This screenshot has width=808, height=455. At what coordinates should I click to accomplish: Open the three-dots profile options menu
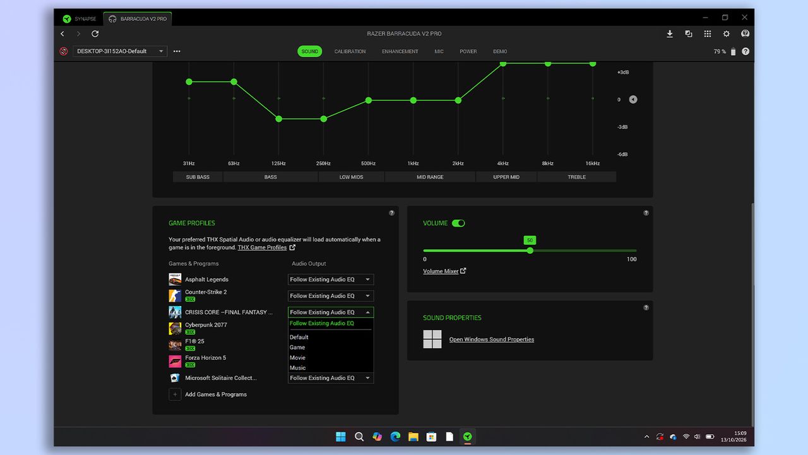[x=177, y=51]
